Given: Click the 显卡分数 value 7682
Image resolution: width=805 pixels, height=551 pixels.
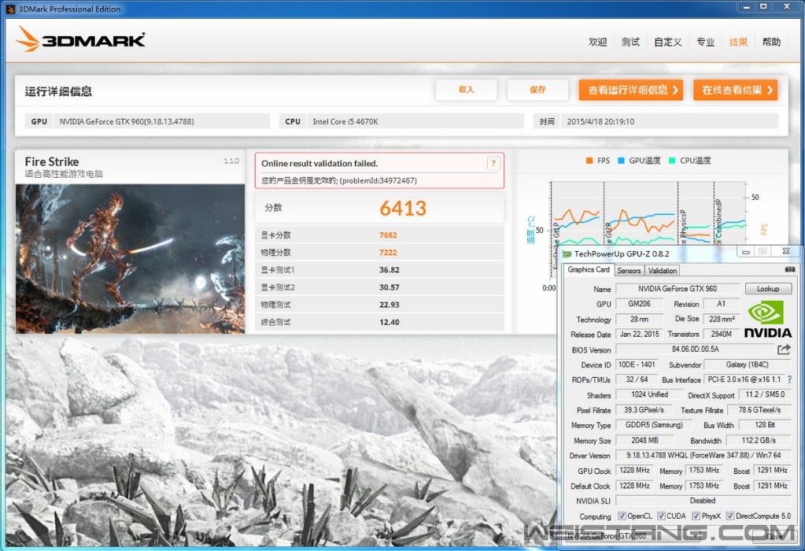Looking at the screenshot, I should (x=388, y=235).
